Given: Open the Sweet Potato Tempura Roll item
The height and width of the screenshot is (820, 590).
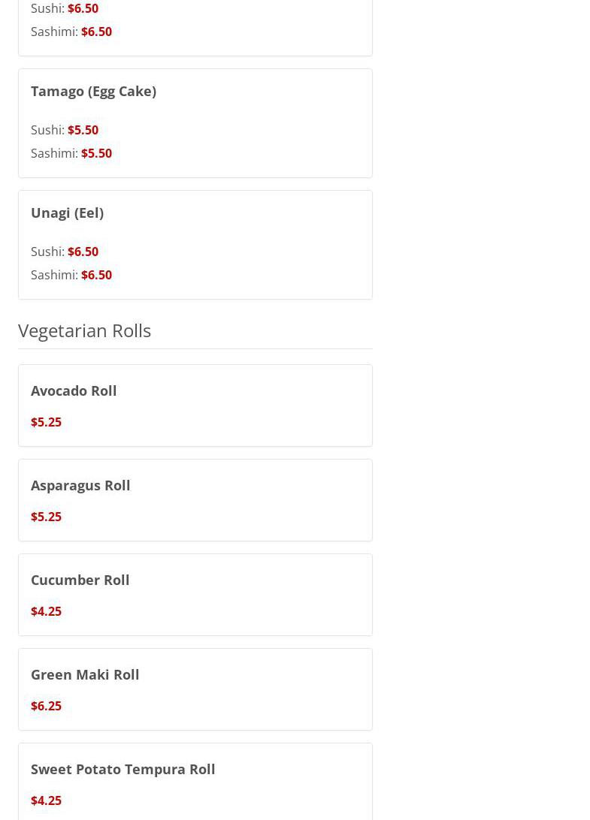Looking at the screenshot, I should click(123, 769).
